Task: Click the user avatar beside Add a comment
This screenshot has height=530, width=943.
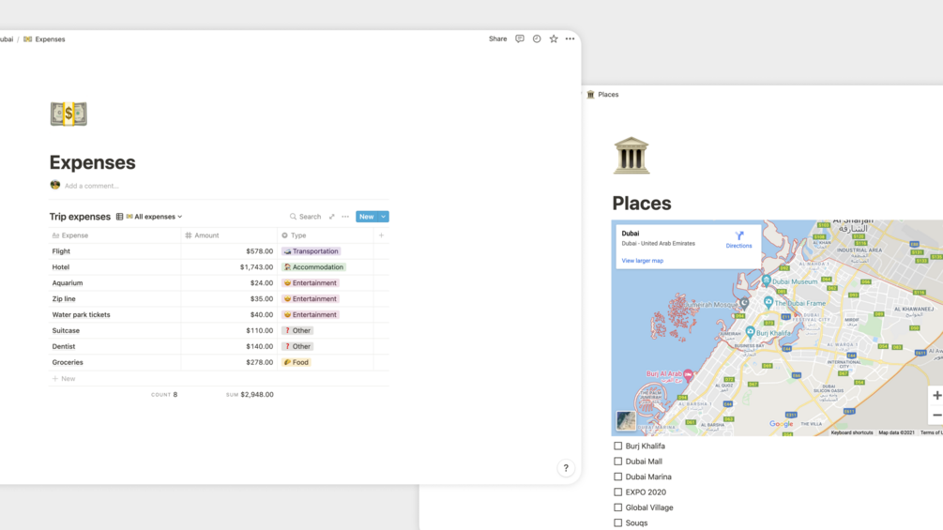Action: [x=55, y=185]
